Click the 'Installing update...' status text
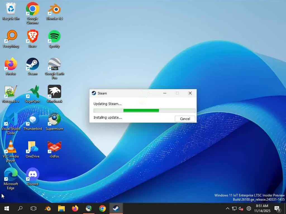This screenshot has width=286, height=214. [x=108, y=118]
